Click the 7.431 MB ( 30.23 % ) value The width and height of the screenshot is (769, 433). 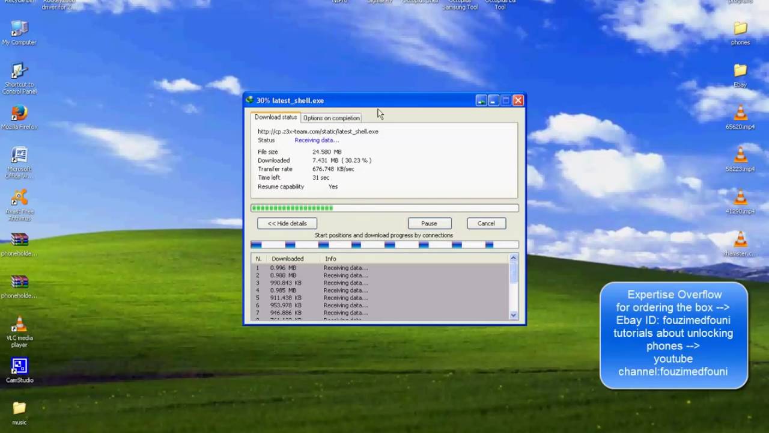pyautogui.click(x=342, y=161)
